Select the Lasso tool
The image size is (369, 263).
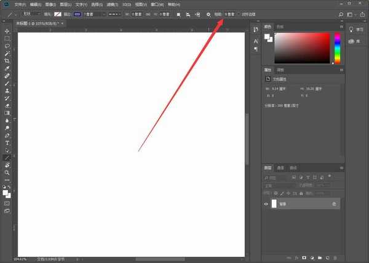(x=7, y=45)
